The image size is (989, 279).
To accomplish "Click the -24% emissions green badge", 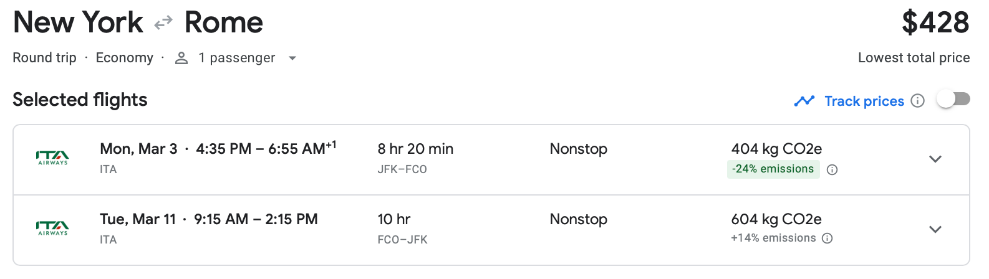I will 773,169.
